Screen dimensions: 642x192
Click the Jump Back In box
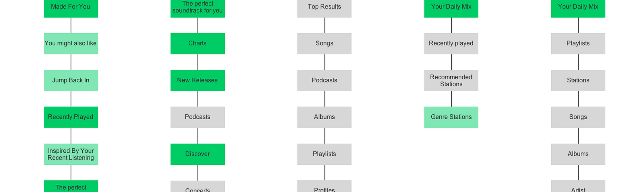click(71, 80)
